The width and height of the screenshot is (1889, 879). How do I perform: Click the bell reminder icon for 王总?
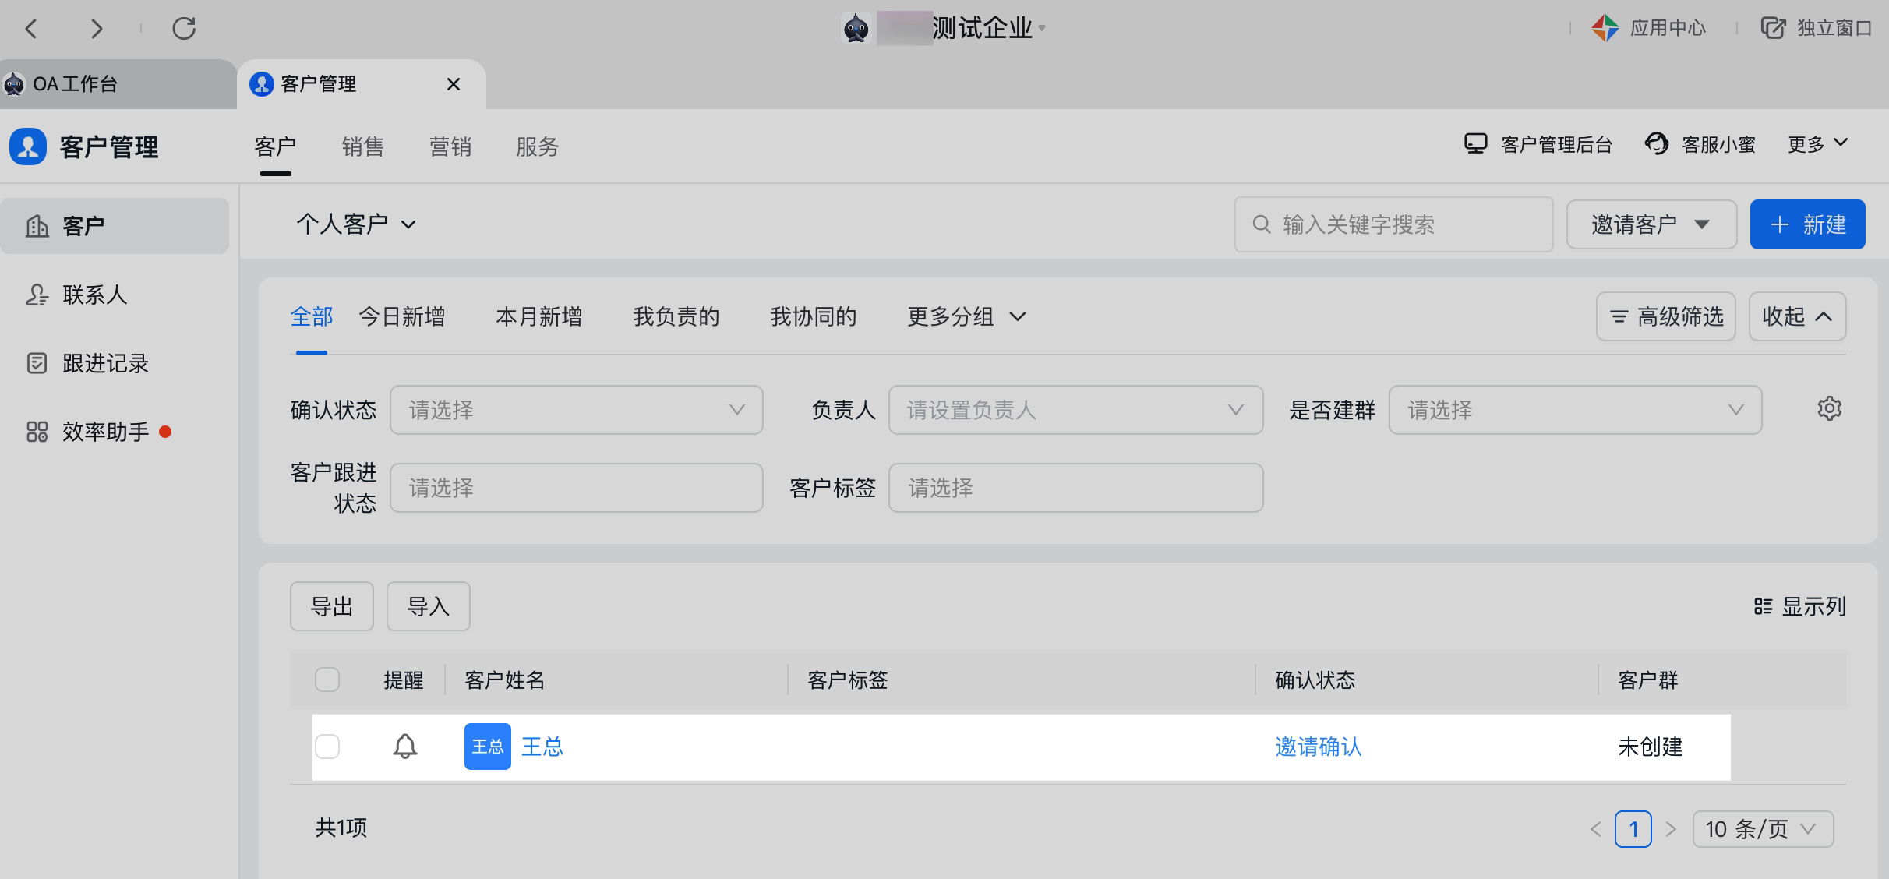[404, 747]
